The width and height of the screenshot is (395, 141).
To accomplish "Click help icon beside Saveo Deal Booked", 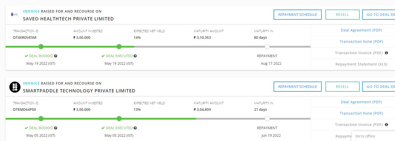I will coord(56,56).
